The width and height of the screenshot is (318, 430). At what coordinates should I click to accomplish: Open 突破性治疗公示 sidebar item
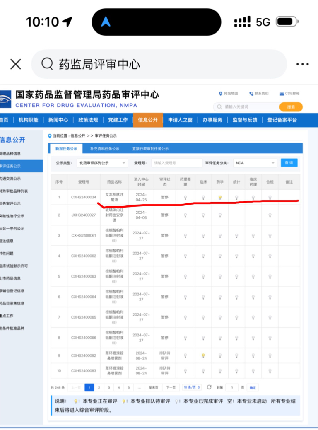click(12, 216)
